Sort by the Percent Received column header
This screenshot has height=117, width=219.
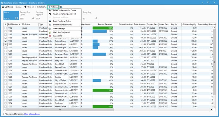pos(102,24)
